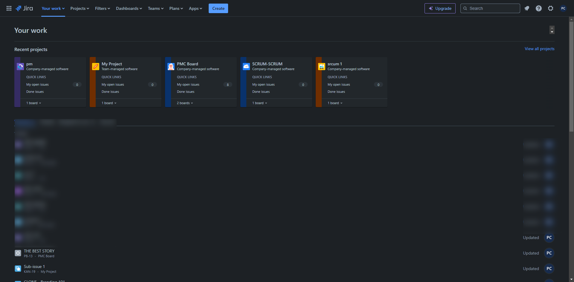Click the PC avatar in THE BEST STORY row
The image size is (574, 282).
[x=549, y=253]
